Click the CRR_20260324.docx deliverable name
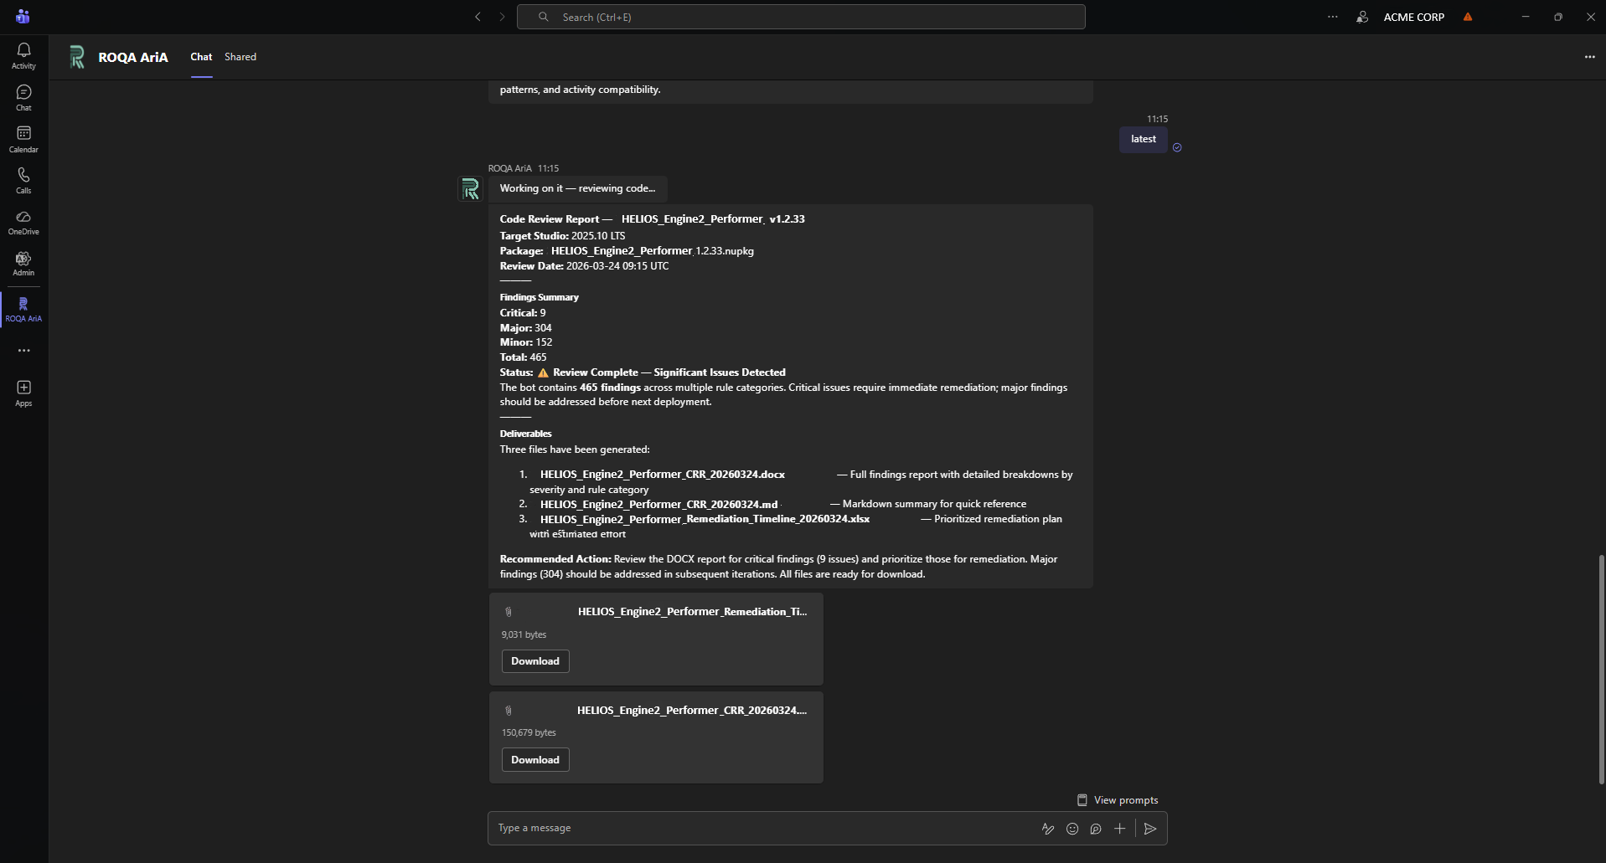The height and width of the screenshot is (863, 1606). click(x=663, y=475)
